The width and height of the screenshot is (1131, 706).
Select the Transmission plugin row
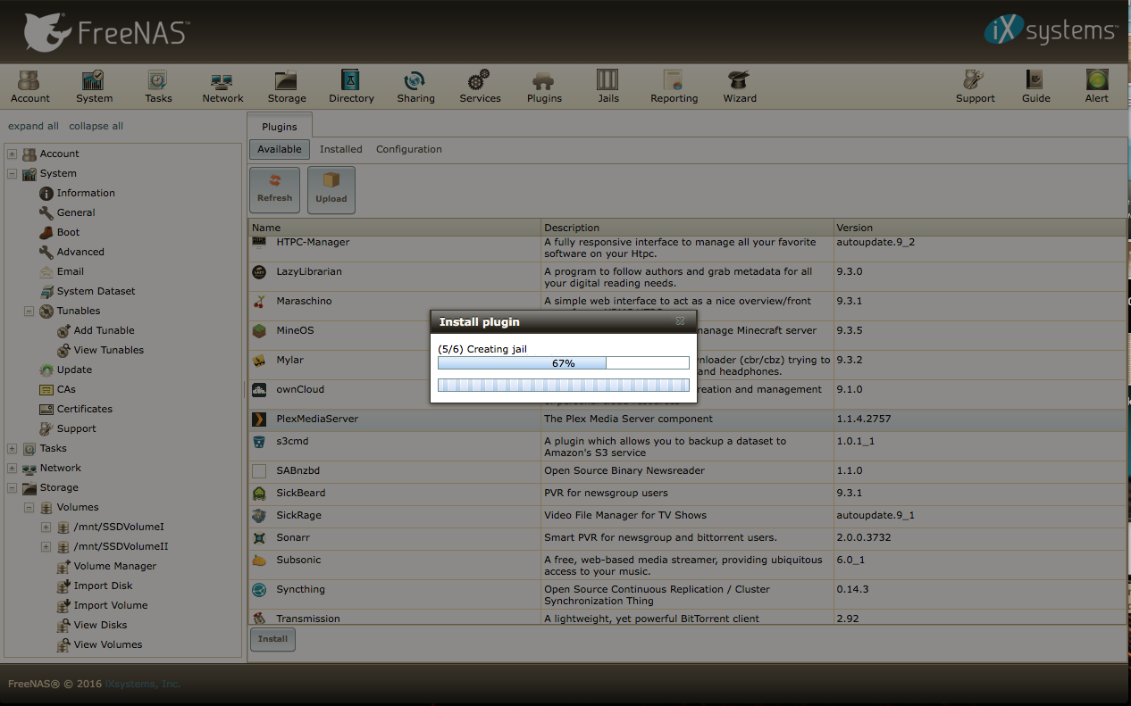click(x=687, y=618)
